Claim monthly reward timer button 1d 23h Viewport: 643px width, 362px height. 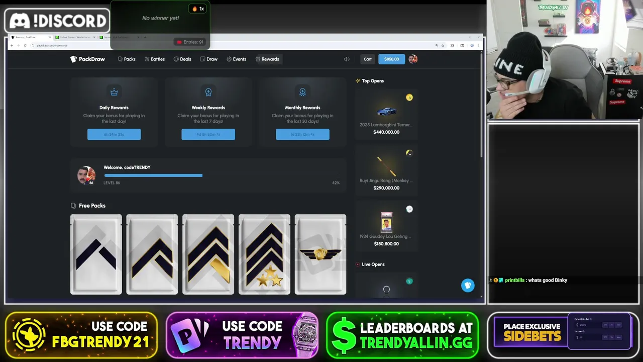coord(302,134)
